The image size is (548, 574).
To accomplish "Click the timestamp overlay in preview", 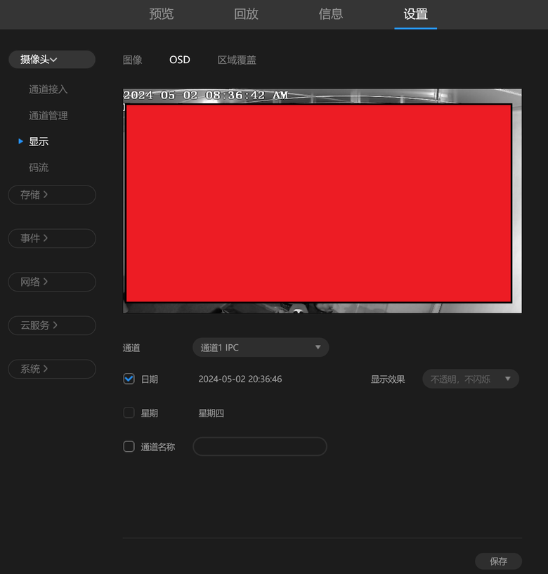I will pos(205,95).
